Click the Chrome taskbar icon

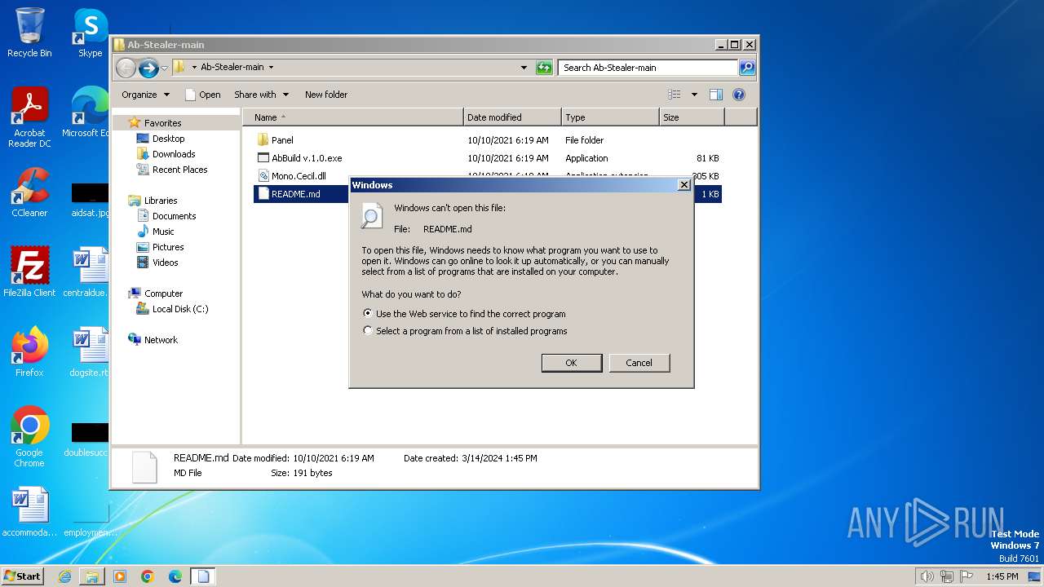(x=148, y=576)
